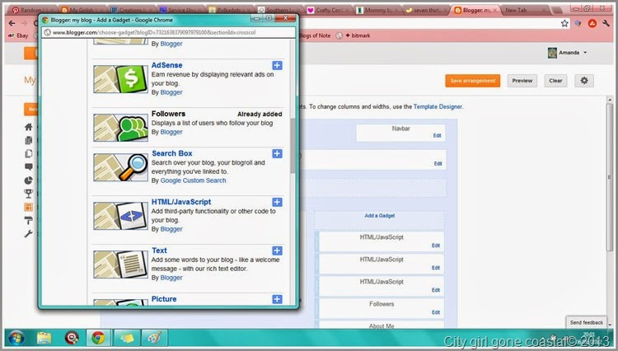618x351 pixels.
Task: Add the Search Box gadget with its plus button
Action: [x=277, y=153]
